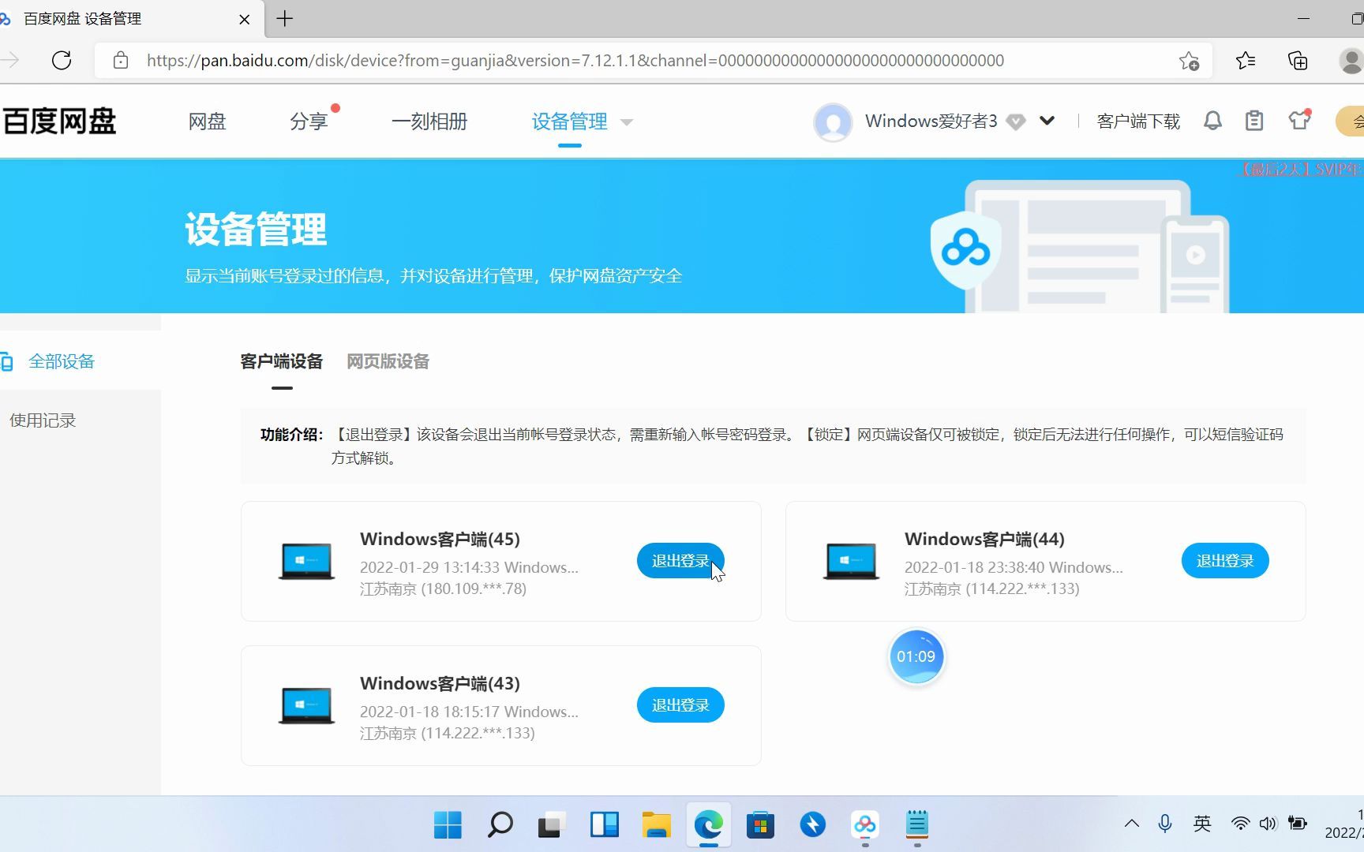Click the Windows客户端(43) device title

440,683
